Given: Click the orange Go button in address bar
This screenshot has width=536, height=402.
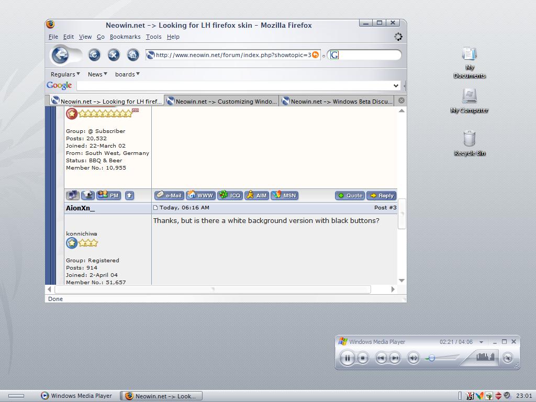Looking at the screenshot, I should 315,54.
